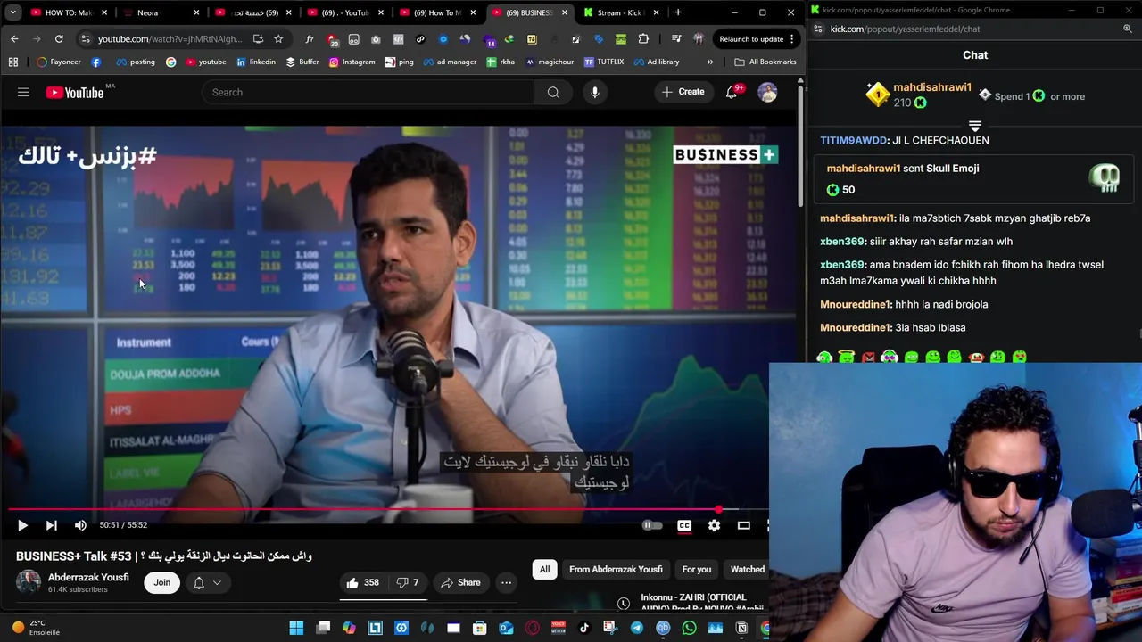The height and width of the screenshot is (642, 1142).
Task: Toggle the autoplay switch in the player
Action: point(652,525)
